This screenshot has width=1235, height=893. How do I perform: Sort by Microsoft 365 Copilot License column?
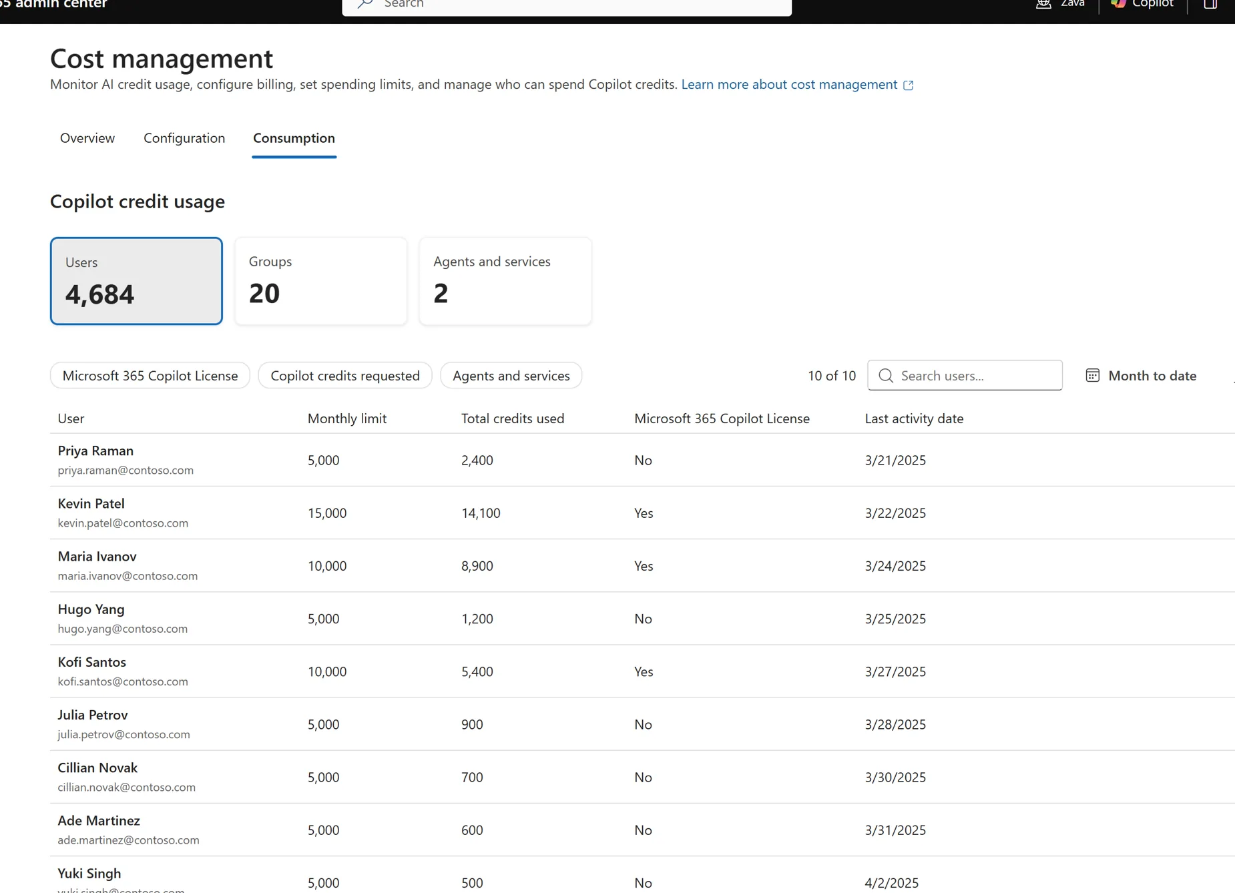[722, 418]
